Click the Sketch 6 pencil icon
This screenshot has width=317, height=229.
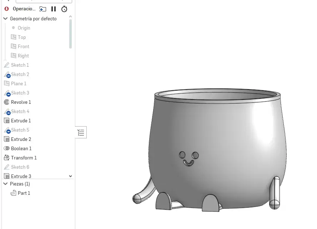click(6, 167)
